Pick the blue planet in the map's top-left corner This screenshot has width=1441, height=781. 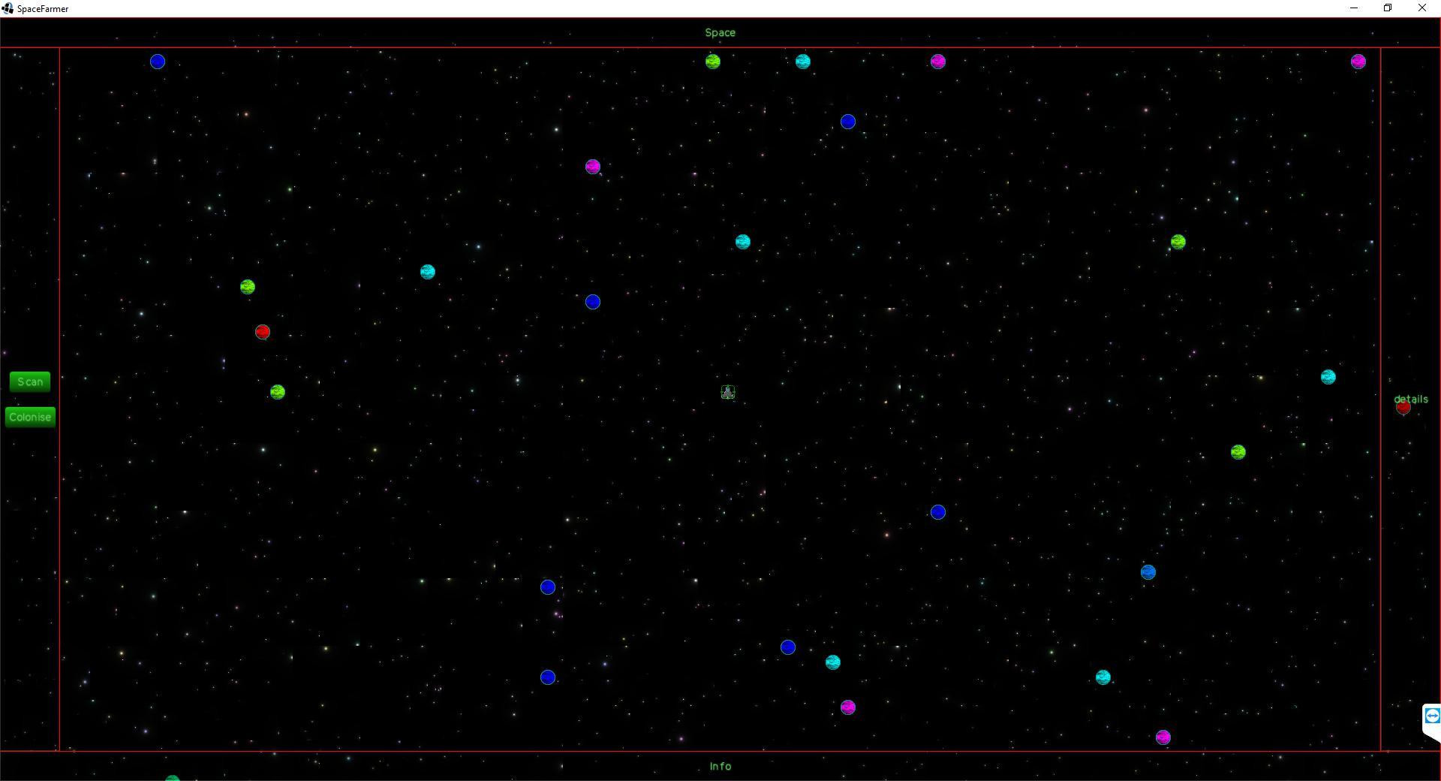point(158,62)
